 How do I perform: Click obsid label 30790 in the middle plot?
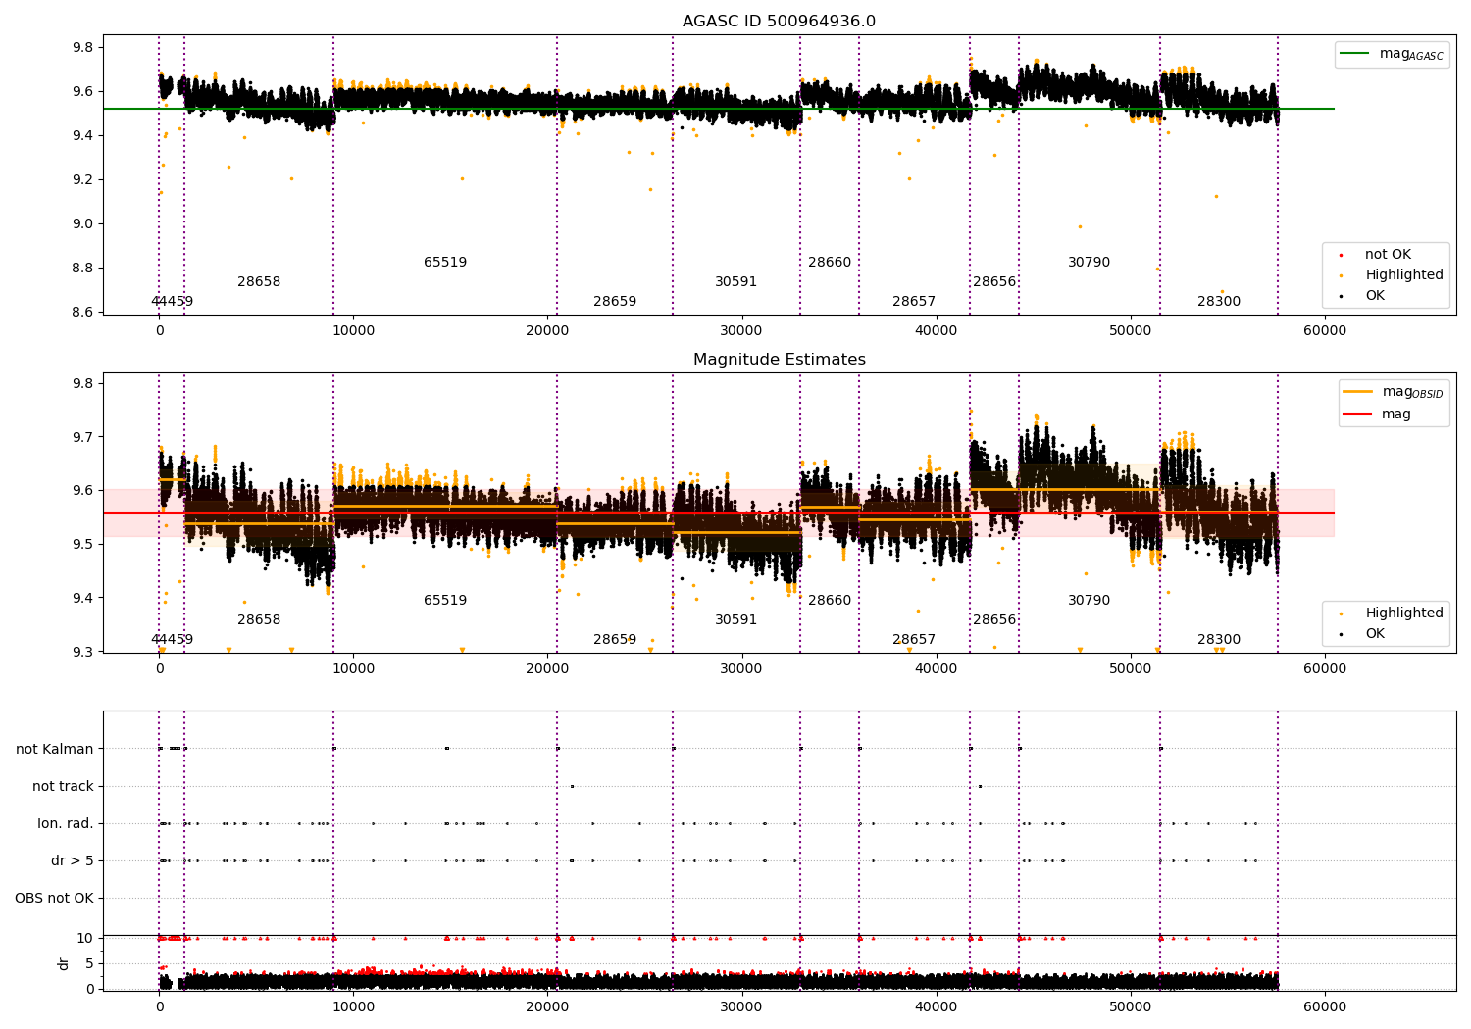pos(1089,601)
